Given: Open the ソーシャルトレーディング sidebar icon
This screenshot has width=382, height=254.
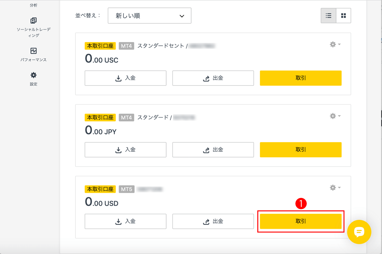Looking at the screenshot, I should pyautogui.click(x=33, y=20).
